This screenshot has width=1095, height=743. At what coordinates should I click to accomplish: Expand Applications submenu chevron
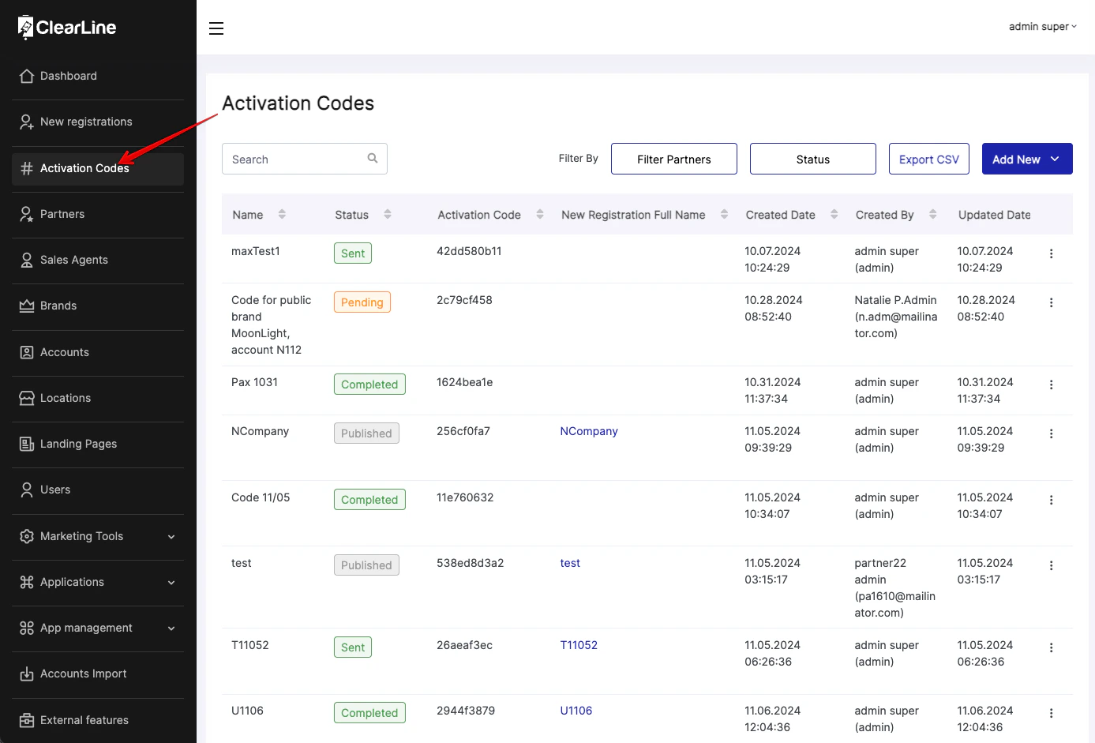tap(171, 583)
